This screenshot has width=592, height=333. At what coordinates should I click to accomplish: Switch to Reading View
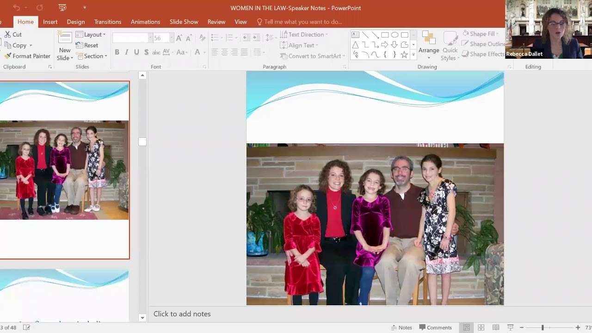(495, 327)
